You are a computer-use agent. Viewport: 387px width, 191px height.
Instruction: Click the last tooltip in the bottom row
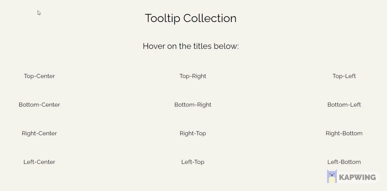click(344, 162)
